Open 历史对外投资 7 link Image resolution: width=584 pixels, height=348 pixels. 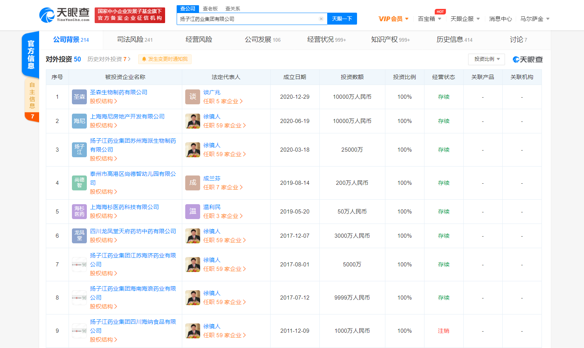pyautogui.click(x=109, y=59)
